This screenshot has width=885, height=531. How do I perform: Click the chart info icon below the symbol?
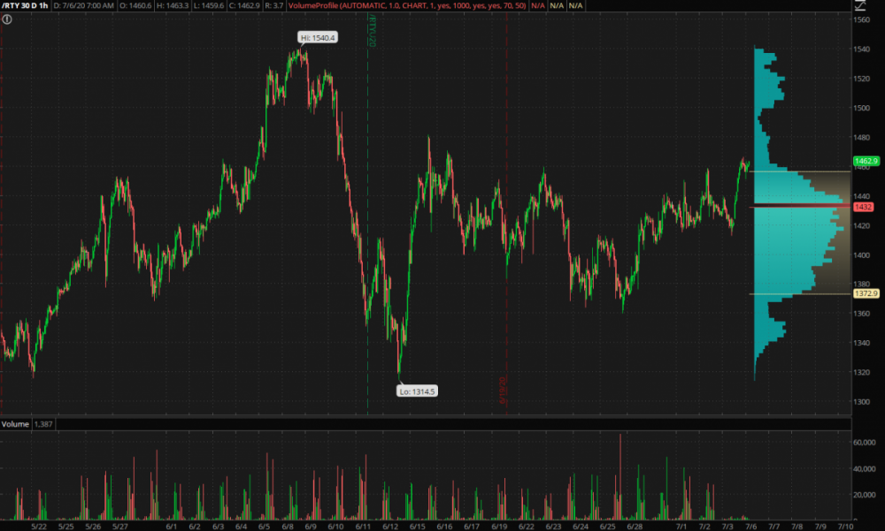7,19
